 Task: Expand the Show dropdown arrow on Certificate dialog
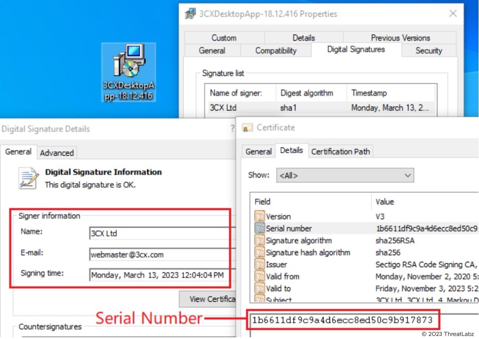pos(408,175)
